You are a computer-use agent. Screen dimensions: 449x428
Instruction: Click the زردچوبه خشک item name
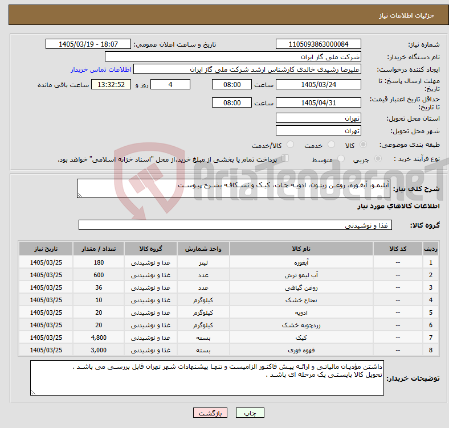301,325
